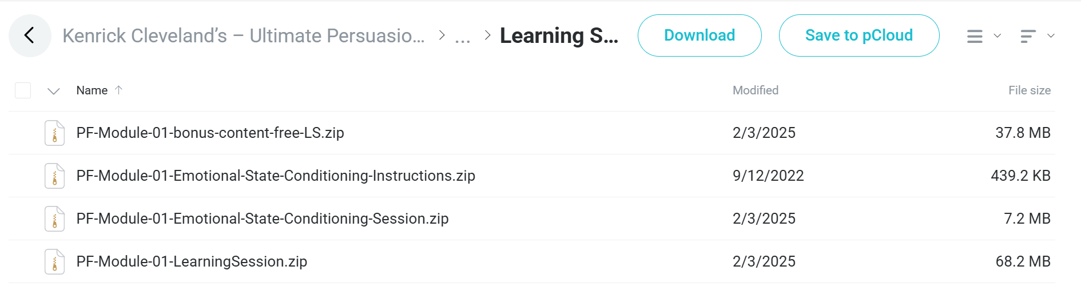Select the Learning S... breadcrumb folder
This screenshot has width=1081, height=286.
click(x=559, y=35)
